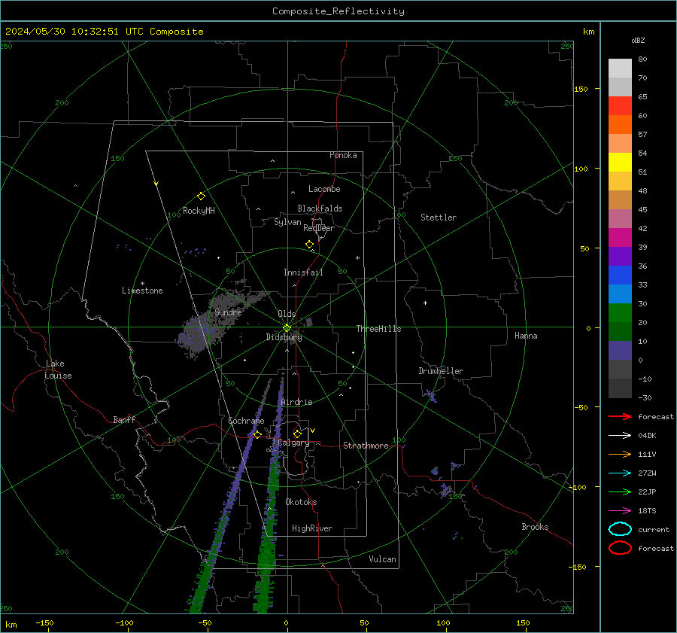Image resolution: width=677 pixels, height=633 pixels.
Task: Click the Calgary label
Action: coord(293,443)
